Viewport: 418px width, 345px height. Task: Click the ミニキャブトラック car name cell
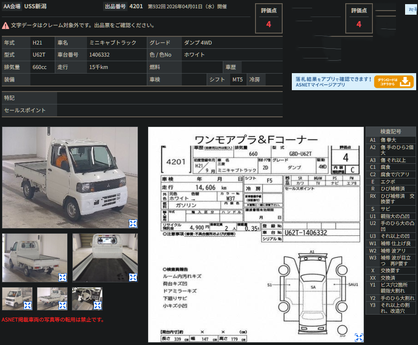pos(117,43)
